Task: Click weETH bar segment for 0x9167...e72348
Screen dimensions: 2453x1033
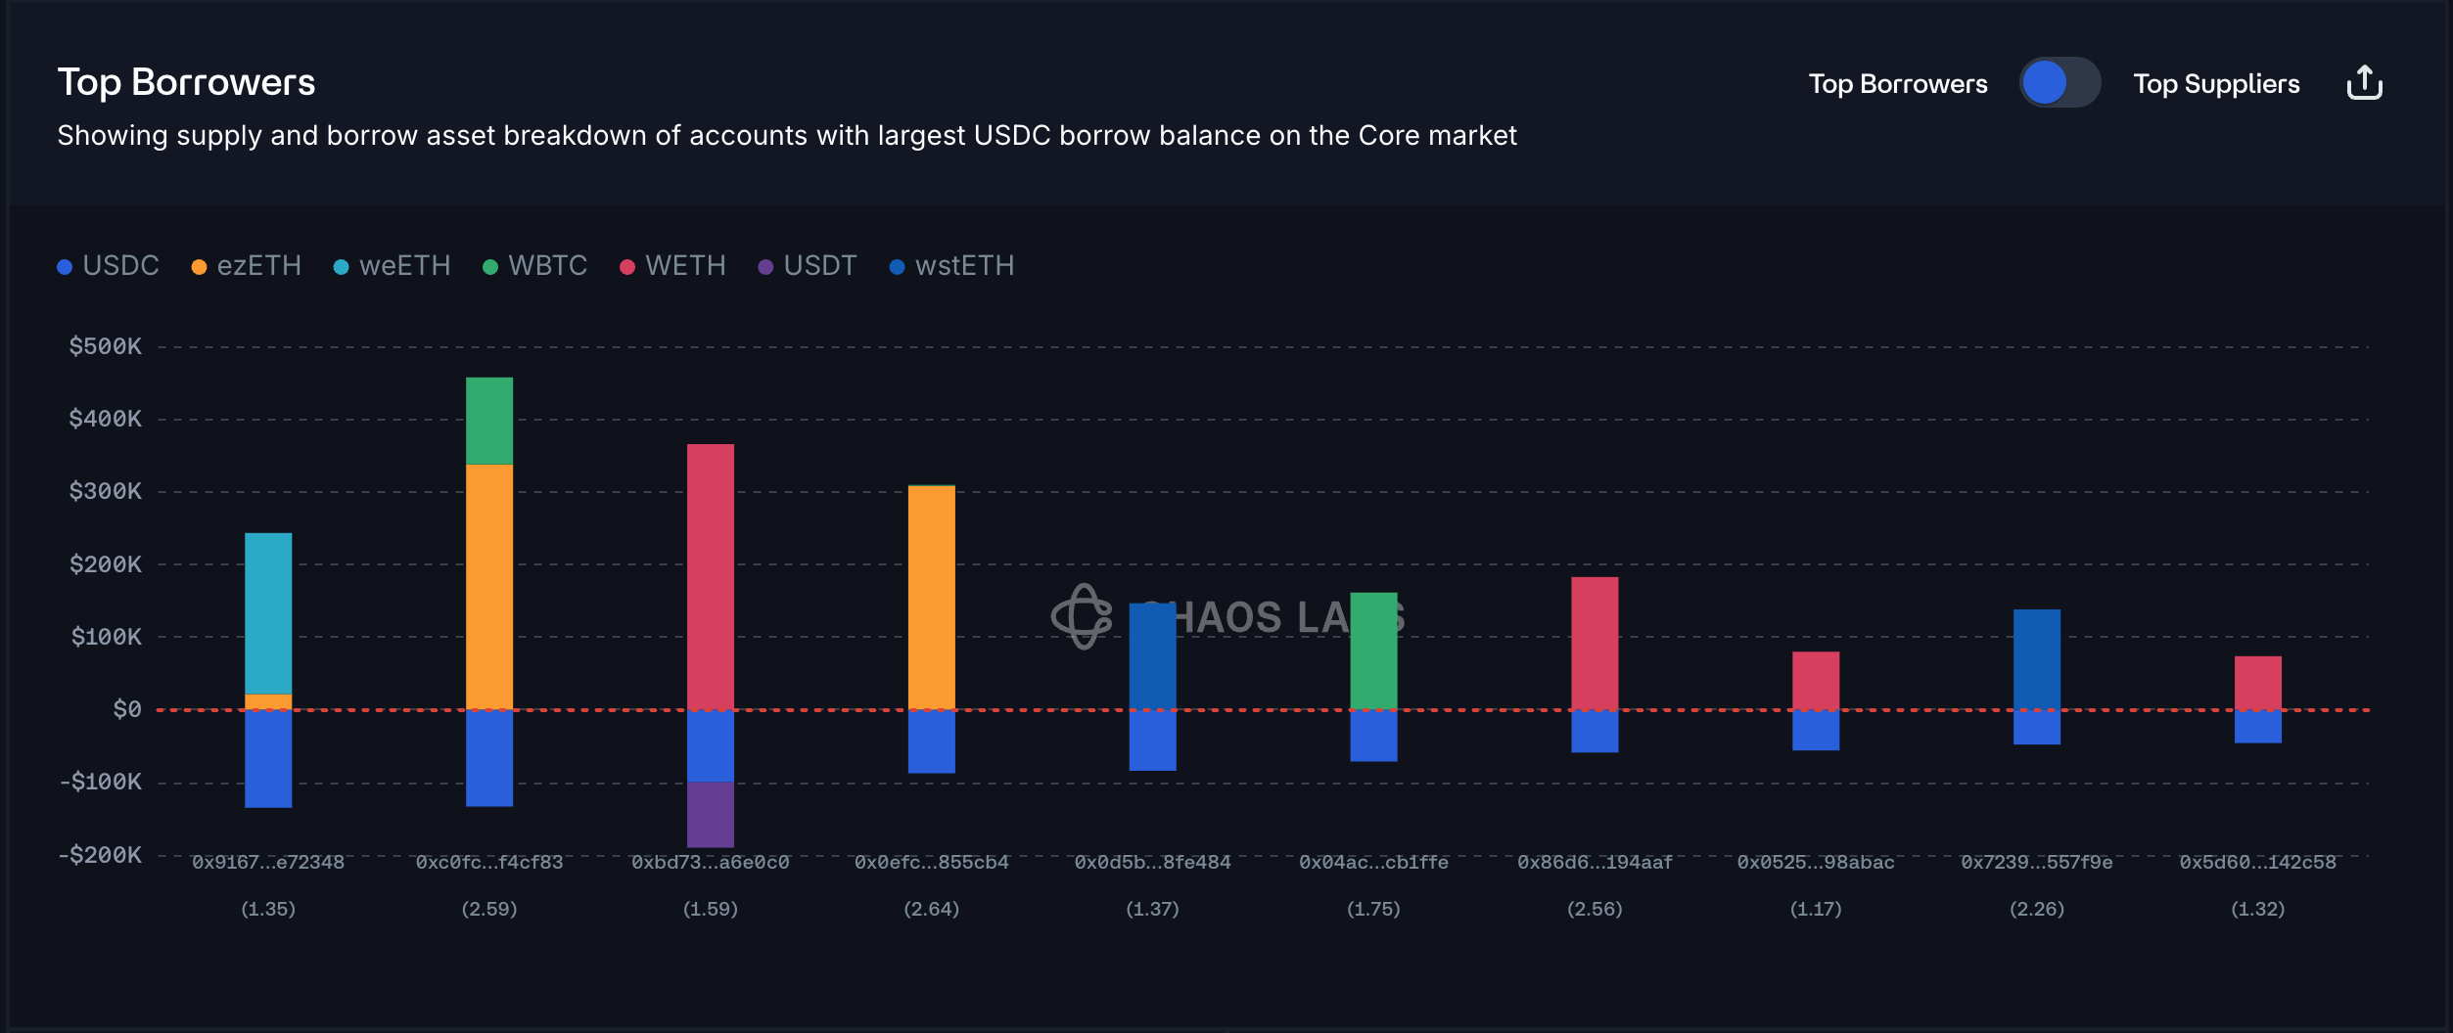Action: (268, 613)
